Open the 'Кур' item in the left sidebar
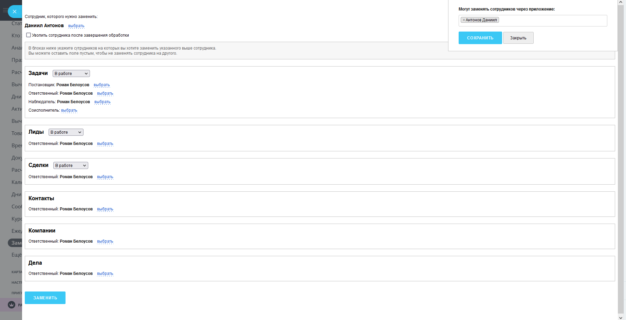Viewport: 626px width, 320px height. coord(16,219)
